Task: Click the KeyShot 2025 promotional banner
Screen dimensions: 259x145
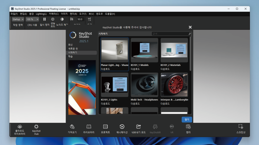Action: (82, 88)
